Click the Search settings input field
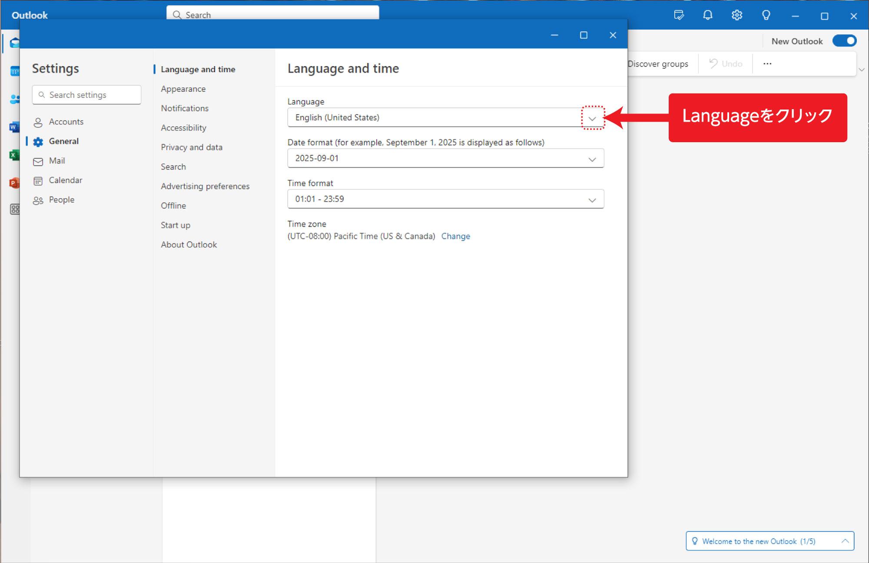This screenshot has height=563, width=869. click(x=87, y=95)
